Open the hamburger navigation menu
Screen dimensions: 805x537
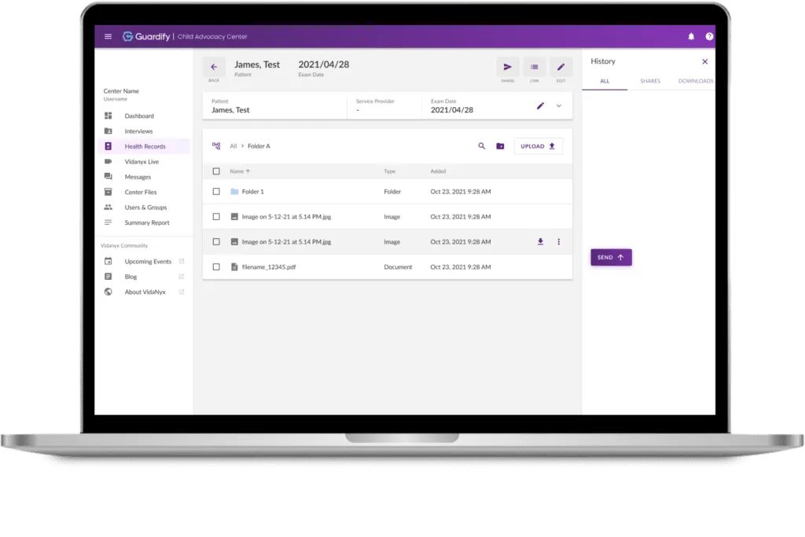coord(108,36)
